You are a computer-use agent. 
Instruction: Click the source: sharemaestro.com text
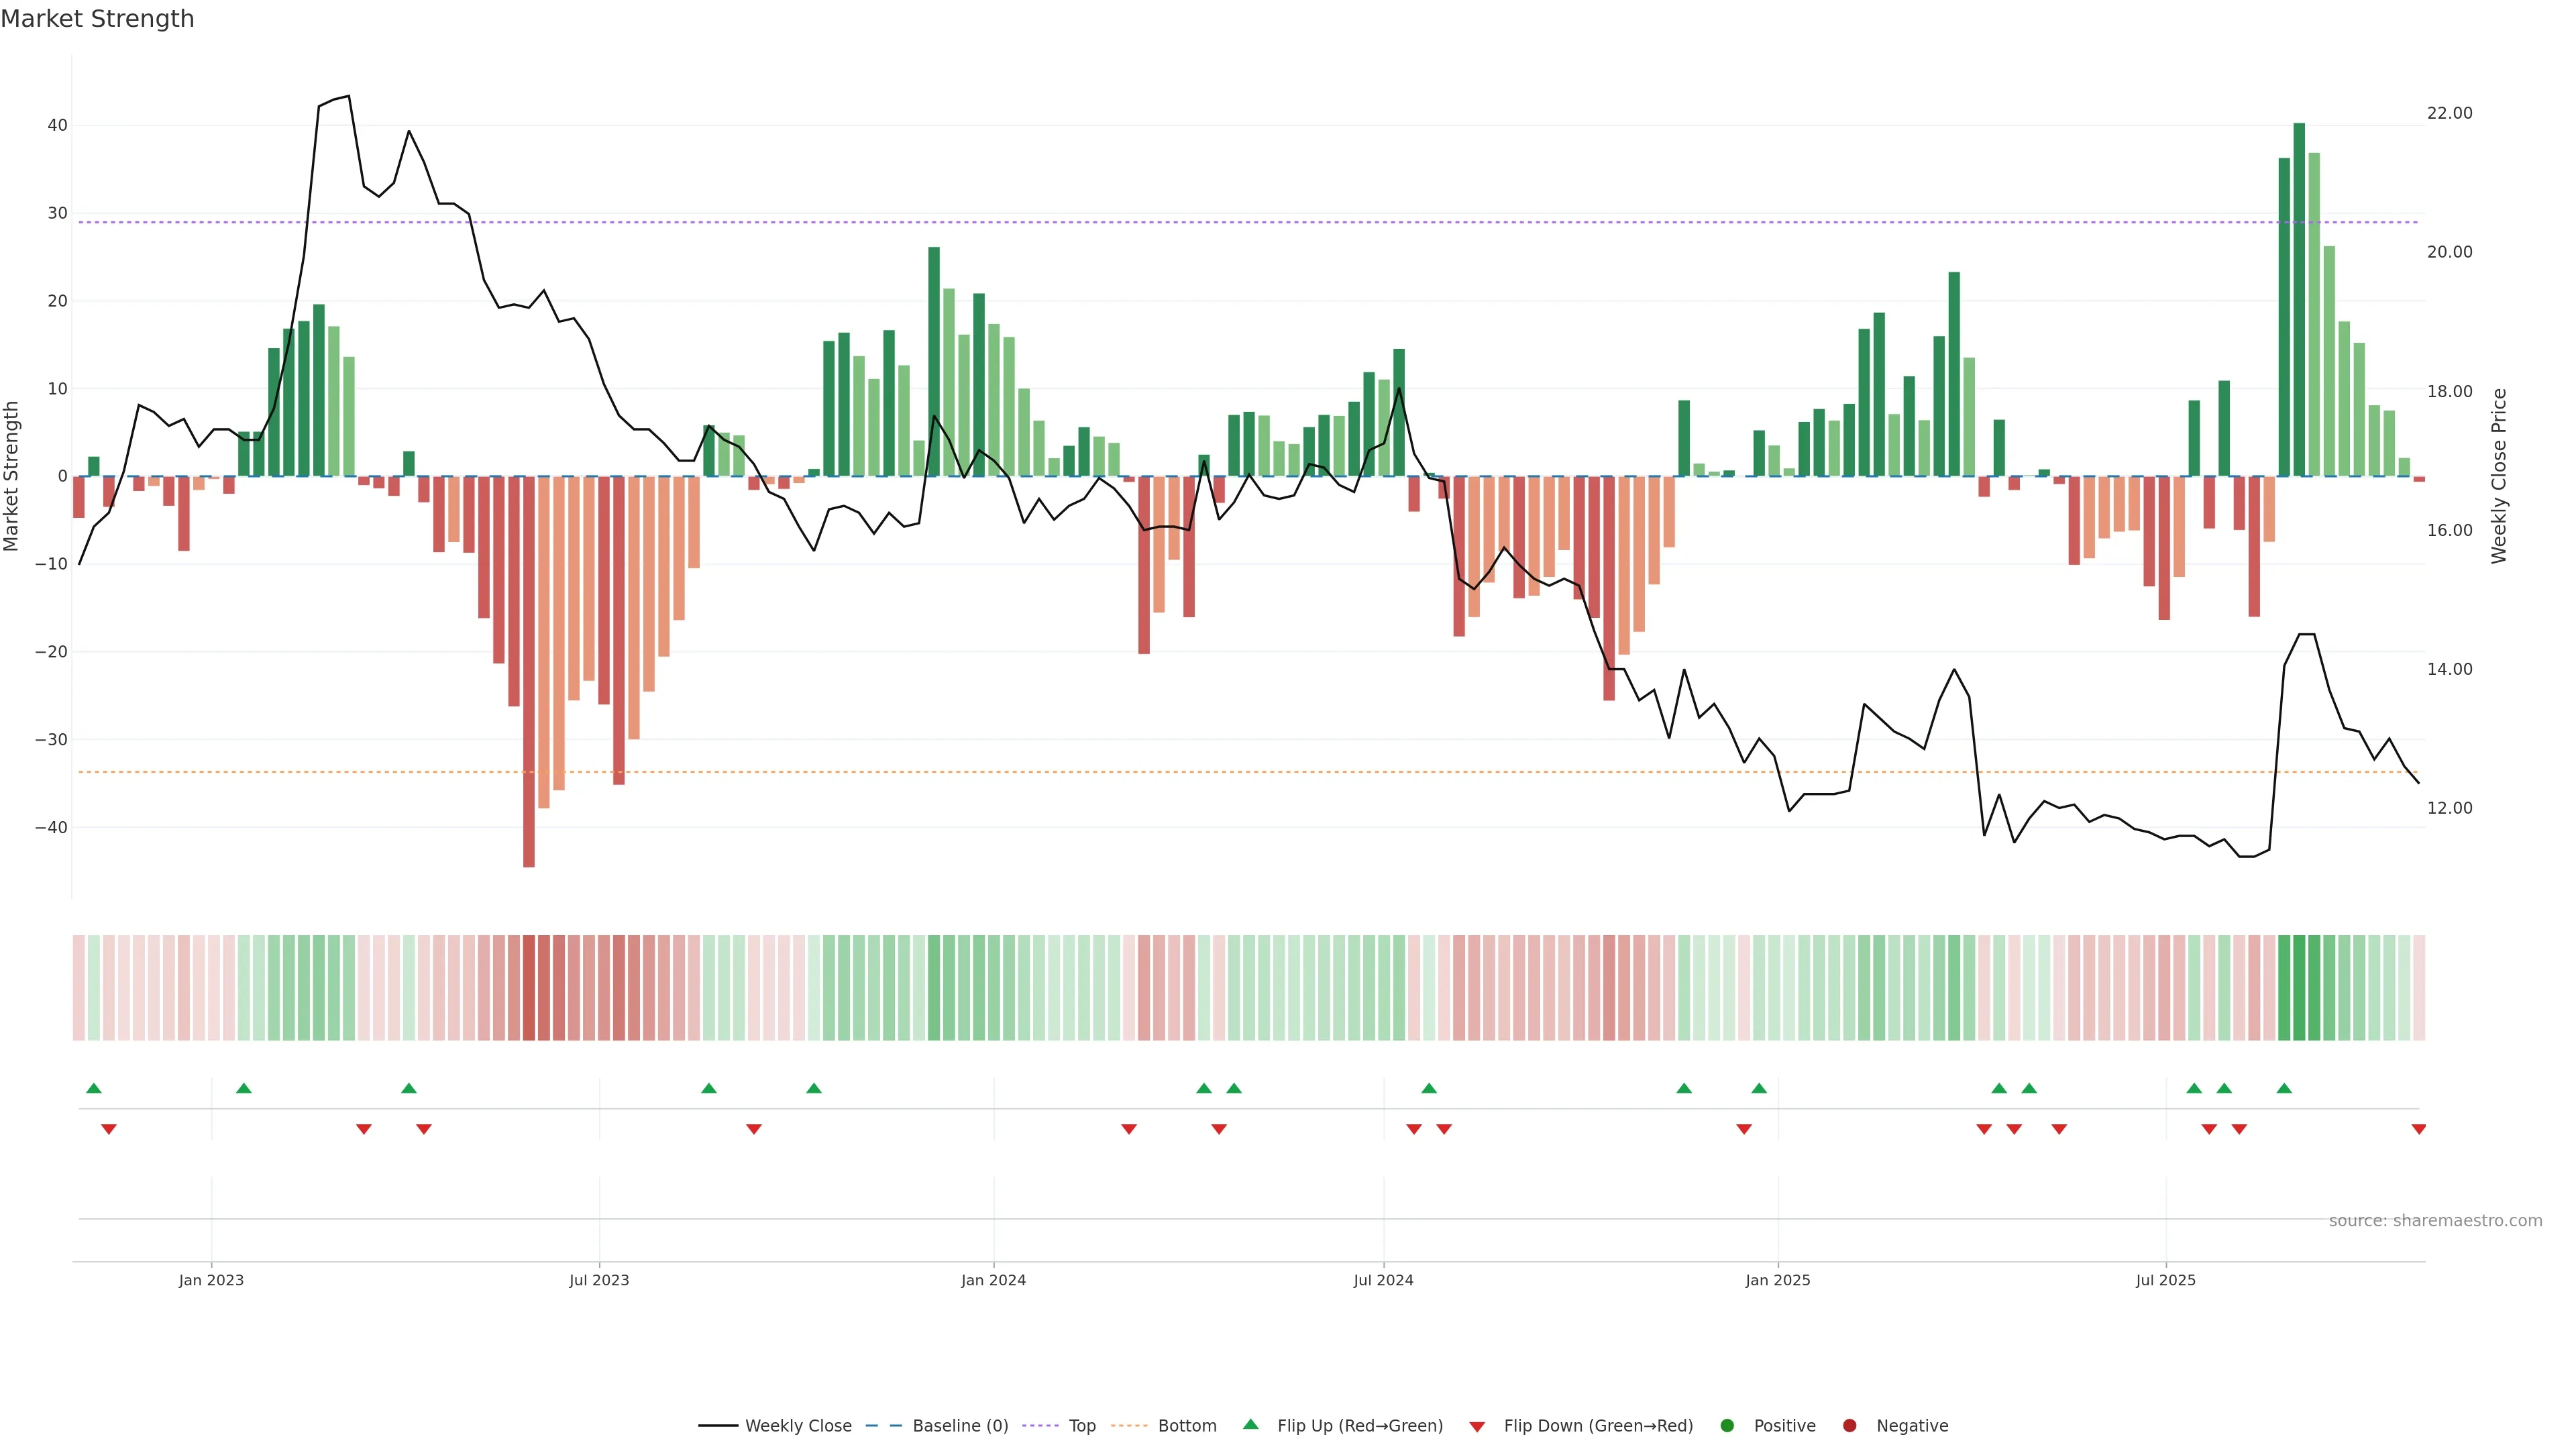click(2435, 1221)
